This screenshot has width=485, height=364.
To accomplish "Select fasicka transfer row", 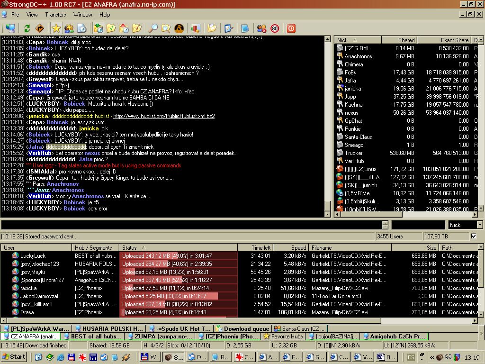I will [240, 288].
